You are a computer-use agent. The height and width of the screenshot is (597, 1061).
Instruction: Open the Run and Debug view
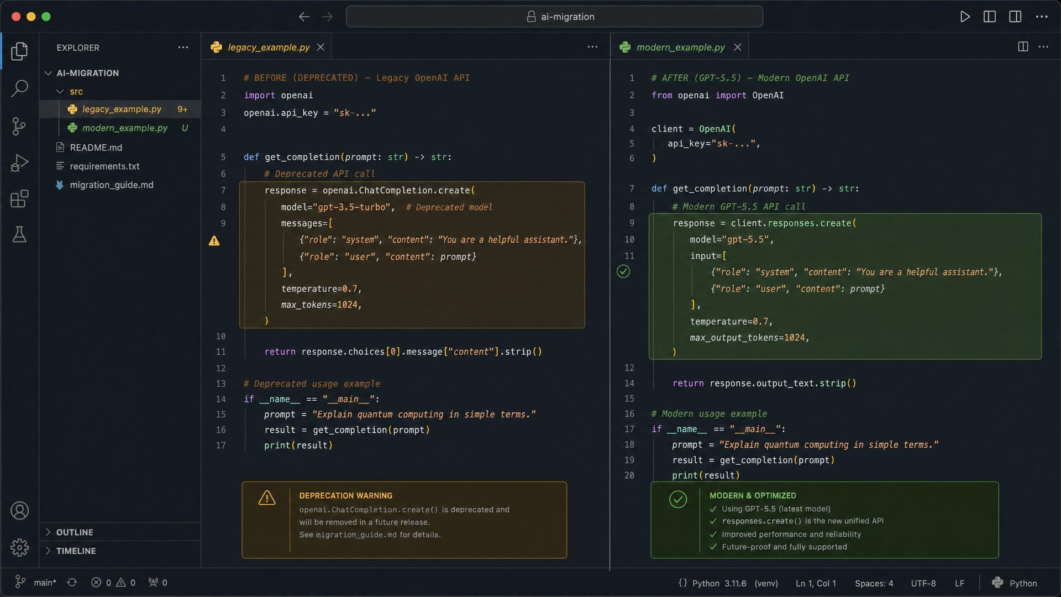coord(19,163)
